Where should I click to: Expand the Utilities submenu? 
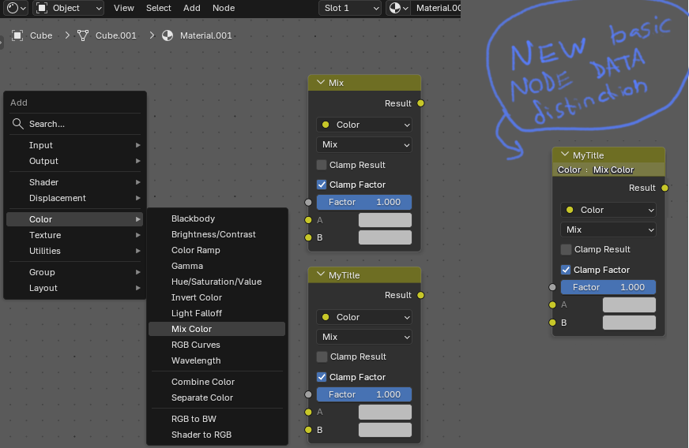(x=75, y=251)
